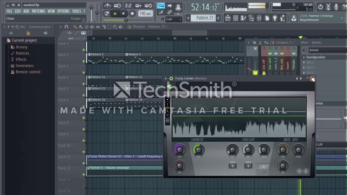Toggle the metronome icon
Screen dimensions: 347x195
tap(107, 6)
